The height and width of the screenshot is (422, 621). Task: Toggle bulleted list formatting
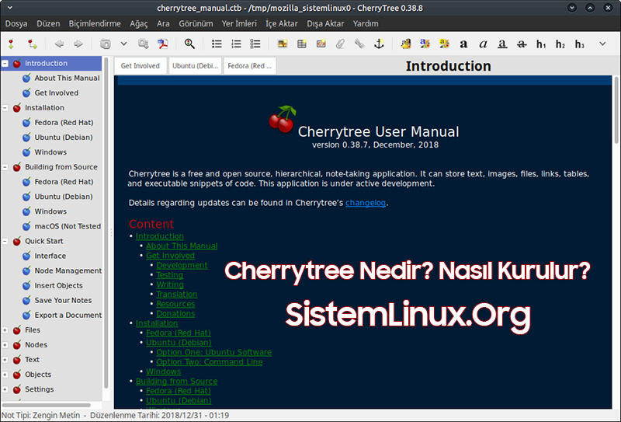(217, 44)
